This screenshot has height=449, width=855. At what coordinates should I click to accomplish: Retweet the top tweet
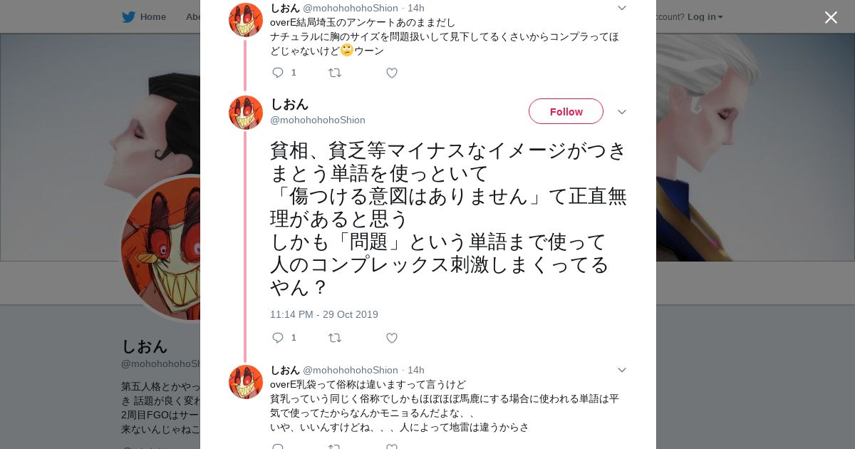click(x=335, y=73)
